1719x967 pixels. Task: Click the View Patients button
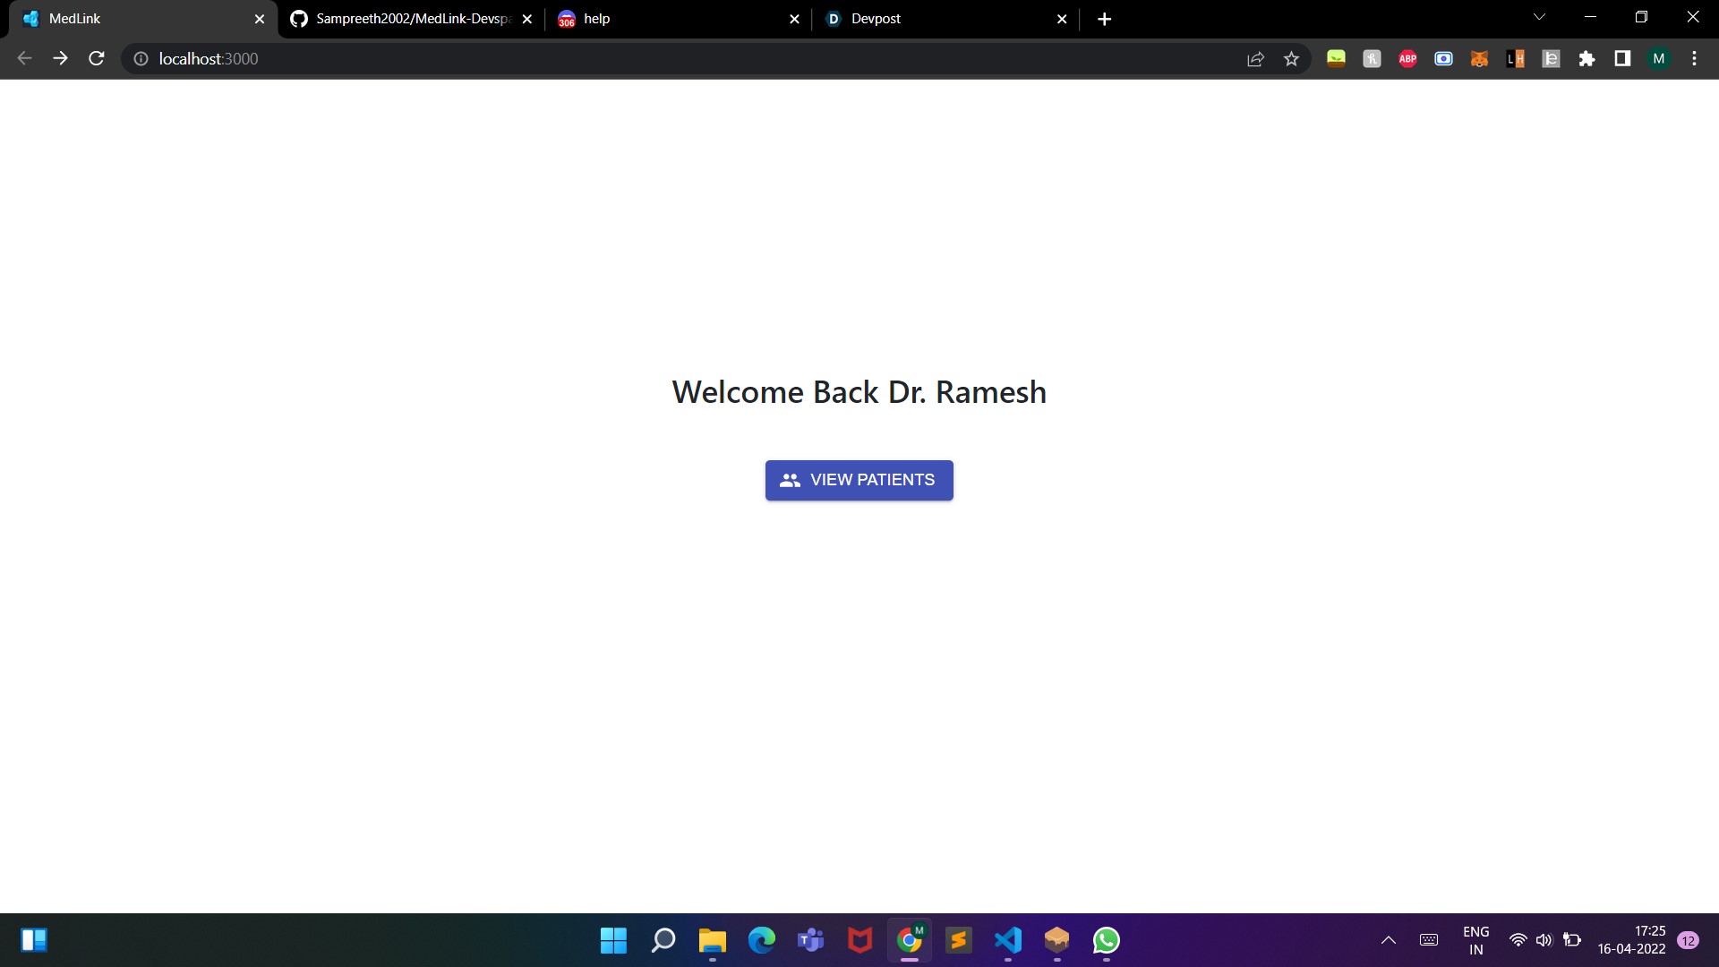pos(859,480)
